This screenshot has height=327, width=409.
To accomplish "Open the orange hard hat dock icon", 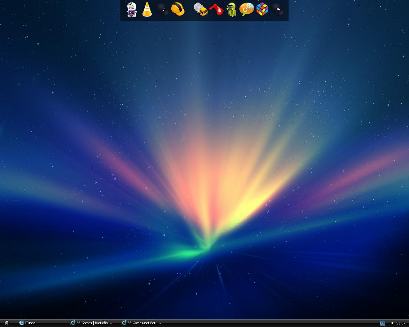I will 178,9.
